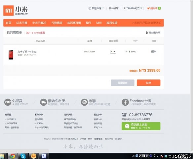
Task: Open 新活塞耳機 navigation item
Action: pyautogui.click(x=74, y=23)
